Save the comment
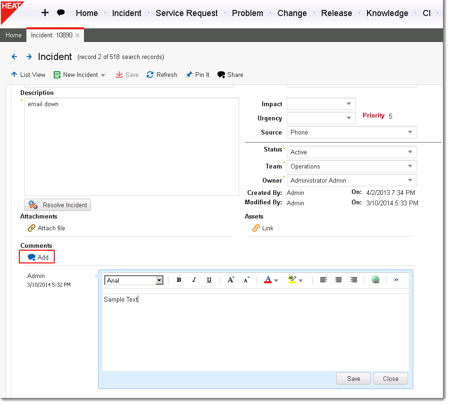Screen dimensions: 450x405 coord(354,379)
